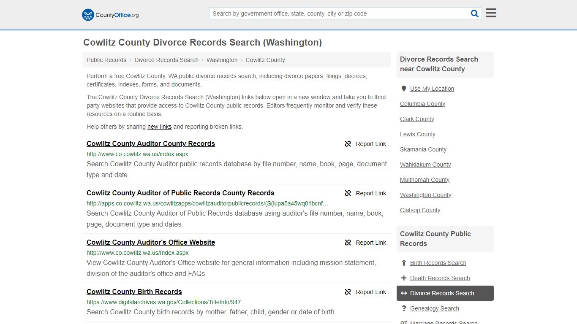Open Genealogy Search sidebar link
Viewport: 577px width, 324px height.
[434, 308]
